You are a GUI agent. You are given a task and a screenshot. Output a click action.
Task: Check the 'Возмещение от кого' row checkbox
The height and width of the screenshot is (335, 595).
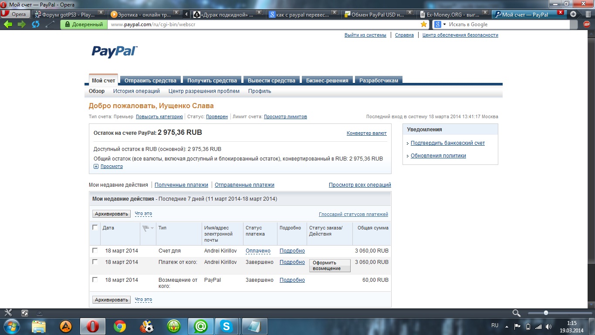[x=95, y=280]
